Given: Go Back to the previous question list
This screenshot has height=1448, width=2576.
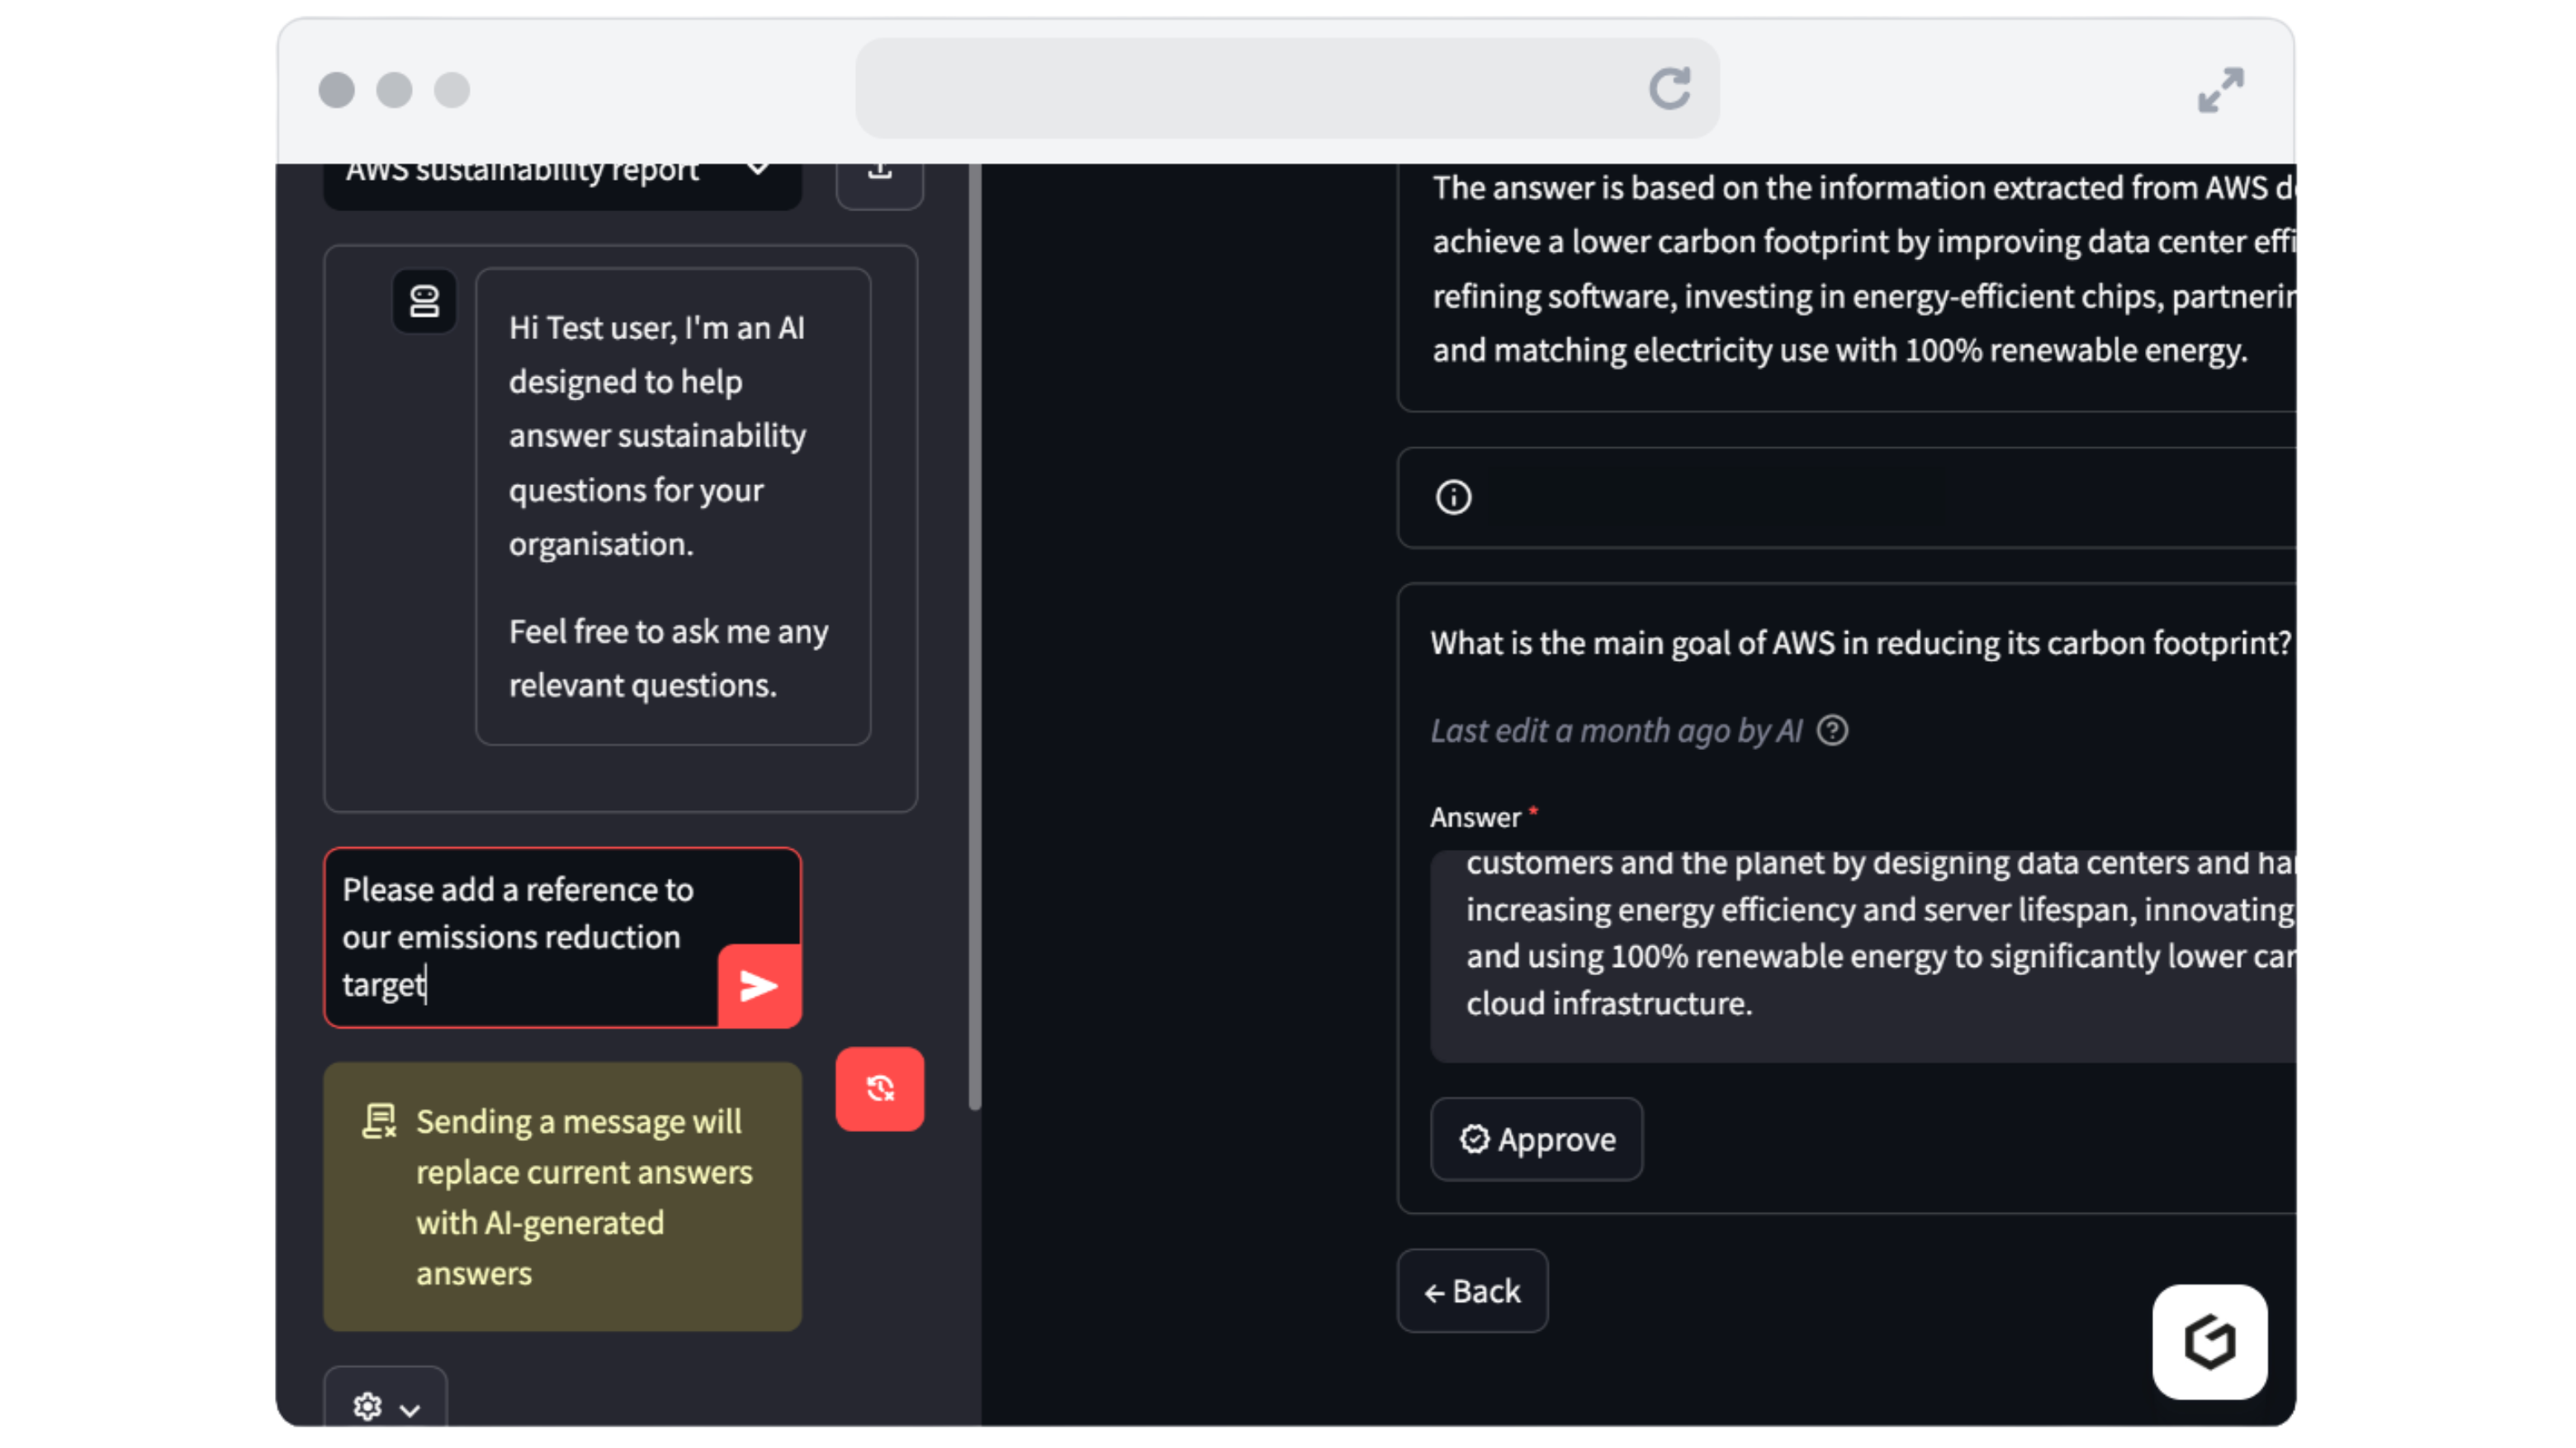Looking at the screenshot, I should point(1472,1290).
